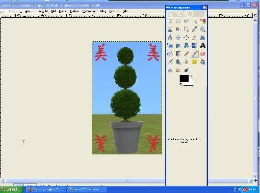Select the Ink tool
The height and width of the screenshot is (193, 260).
(178, 62)
